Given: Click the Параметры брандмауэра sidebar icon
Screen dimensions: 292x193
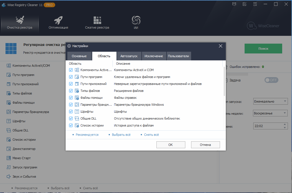Looking at the screenshot, I should pos(9,112).
